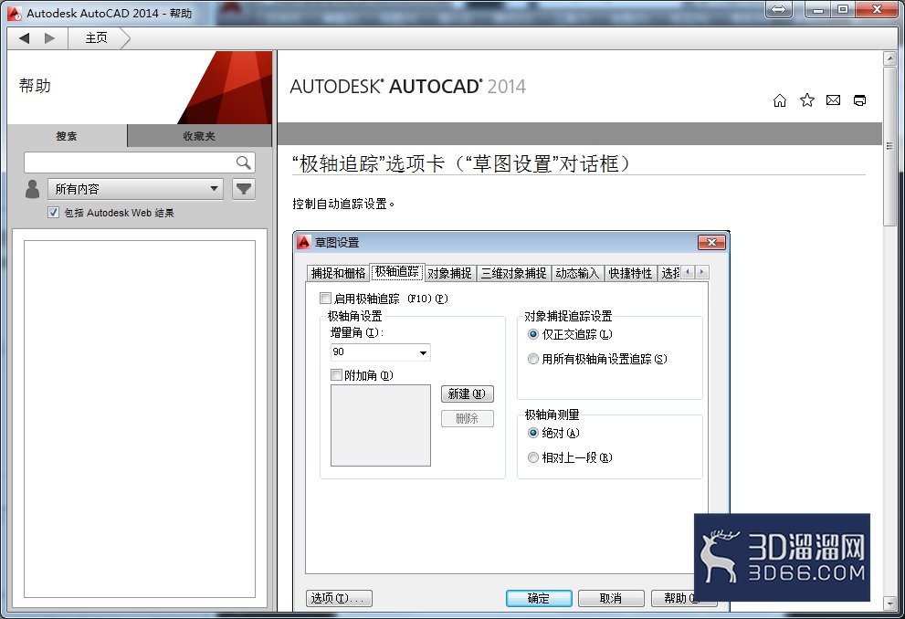Viewport: 905px width, 619px height.
Task: Select the 捕捉和栅格 tab
Action: (338, 273)
